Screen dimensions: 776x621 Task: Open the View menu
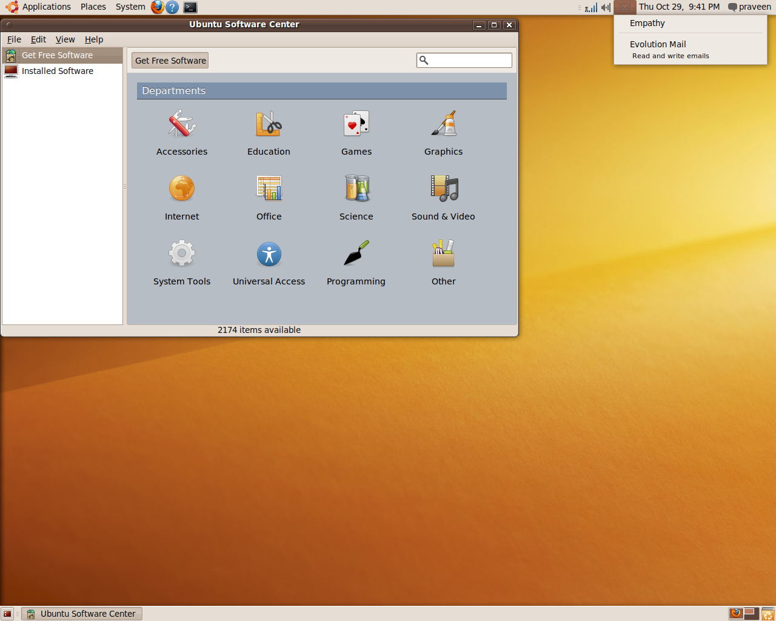tap(65, 39)
